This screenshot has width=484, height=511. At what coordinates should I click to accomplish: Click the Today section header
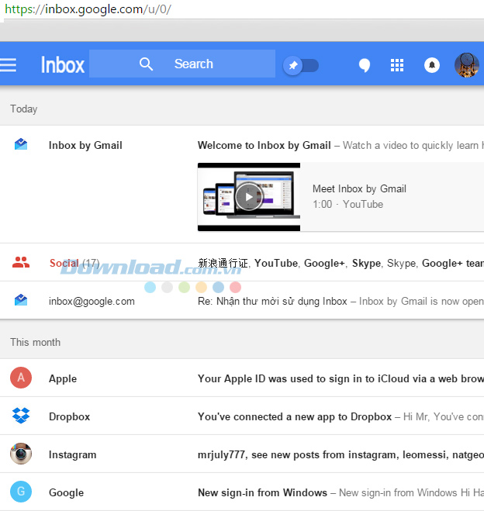[24, 109]
